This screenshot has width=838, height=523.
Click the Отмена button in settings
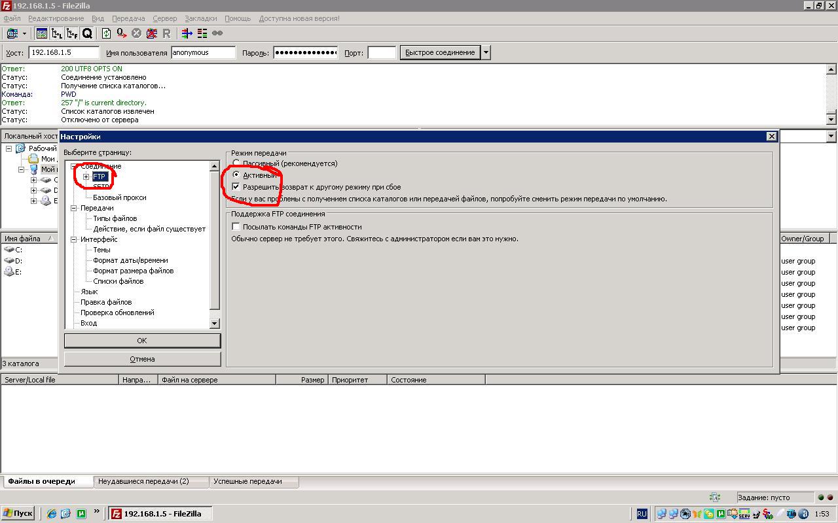[142, 359]
